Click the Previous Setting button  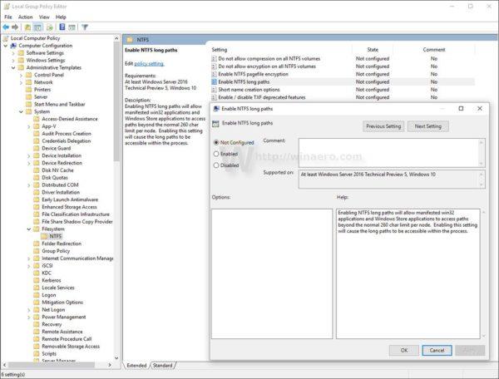click(x=383, y=126)
